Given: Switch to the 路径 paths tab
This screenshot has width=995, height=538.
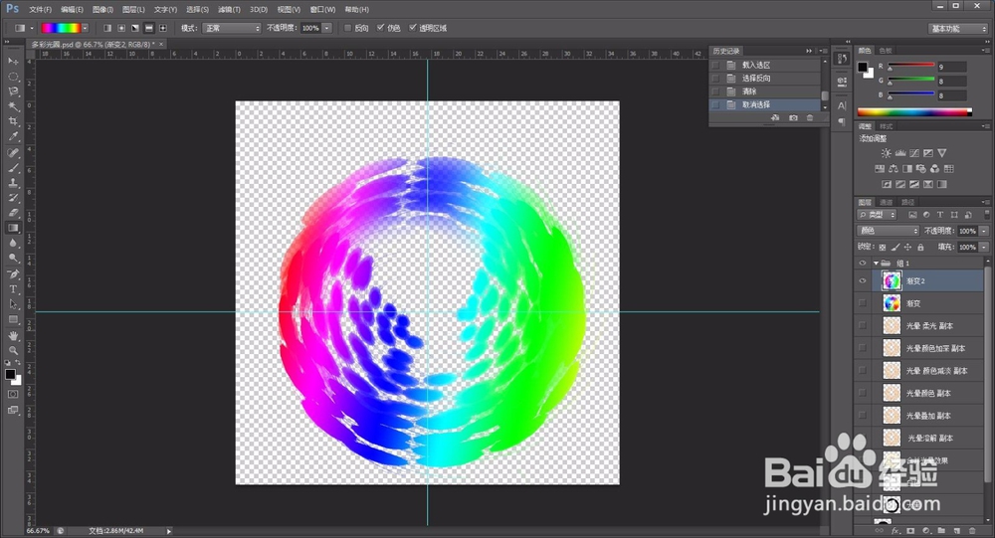Looking at the screenshot, I should pyautogui.click(x=908, y=203).
